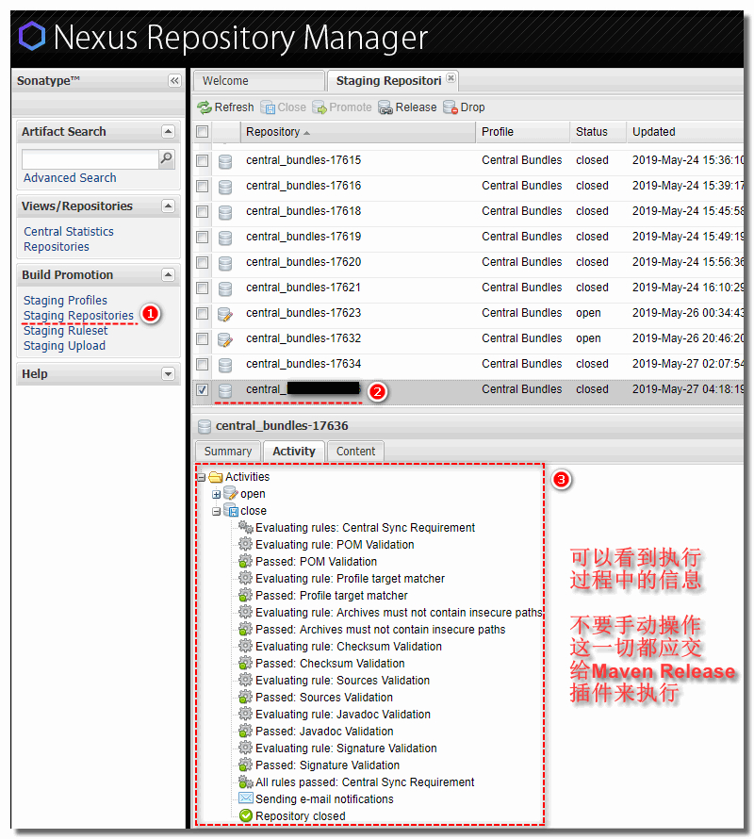
Task: Open the Staging Upload link
Action: click(x=64, y=346)
